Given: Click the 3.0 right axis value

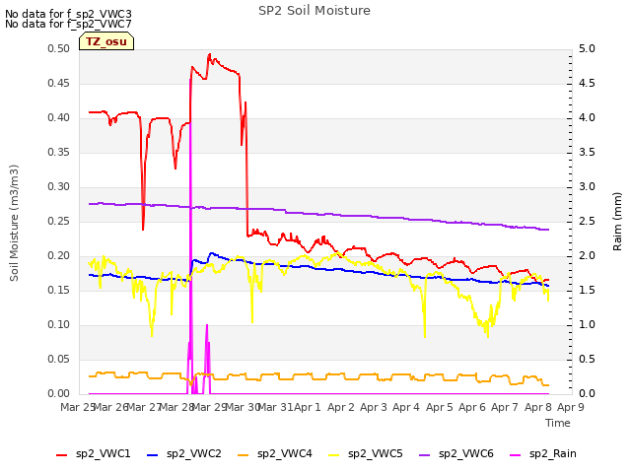Looking at the screenshot, I should [x=587, y=187].
